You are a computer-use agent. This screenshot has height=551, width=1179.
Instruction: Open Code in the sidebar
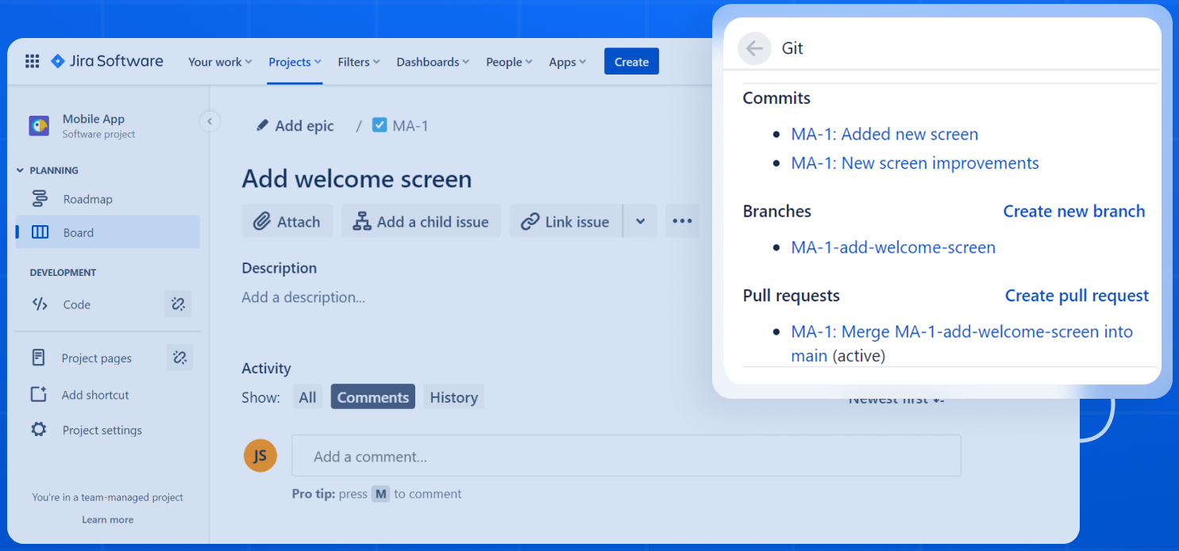76,304
